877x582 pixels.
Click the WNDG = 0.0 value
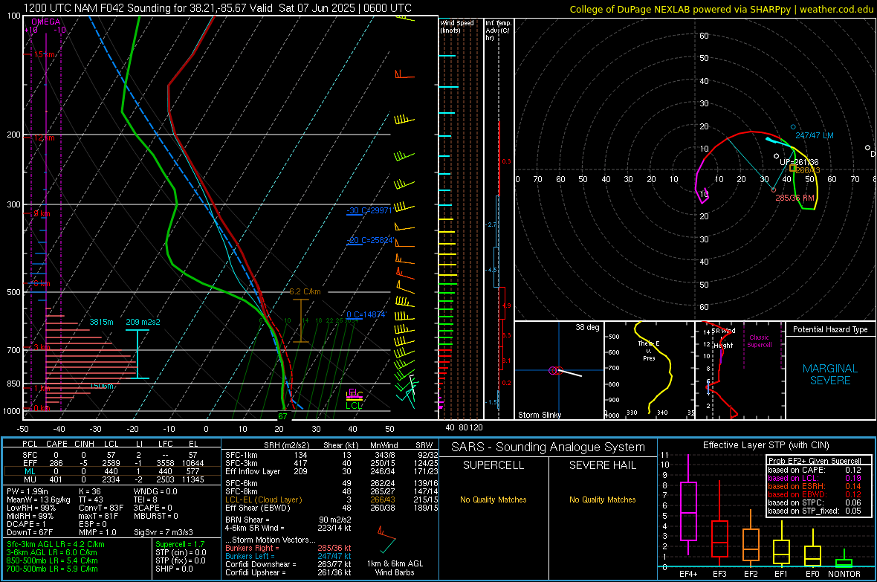155,491
